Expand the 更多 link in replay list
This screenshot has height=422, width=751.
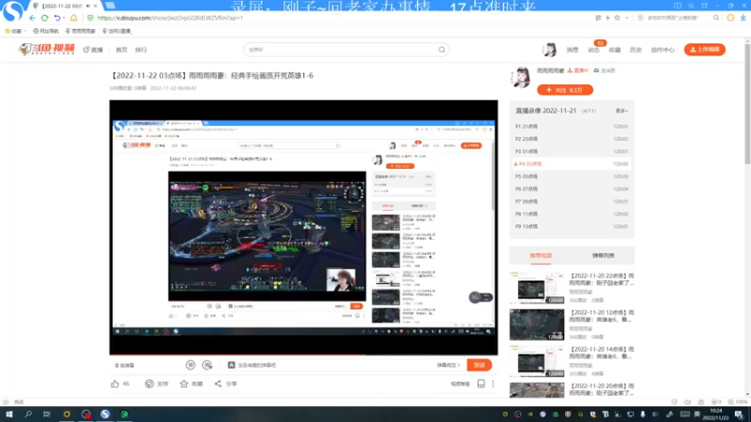(x=621, y=111)
